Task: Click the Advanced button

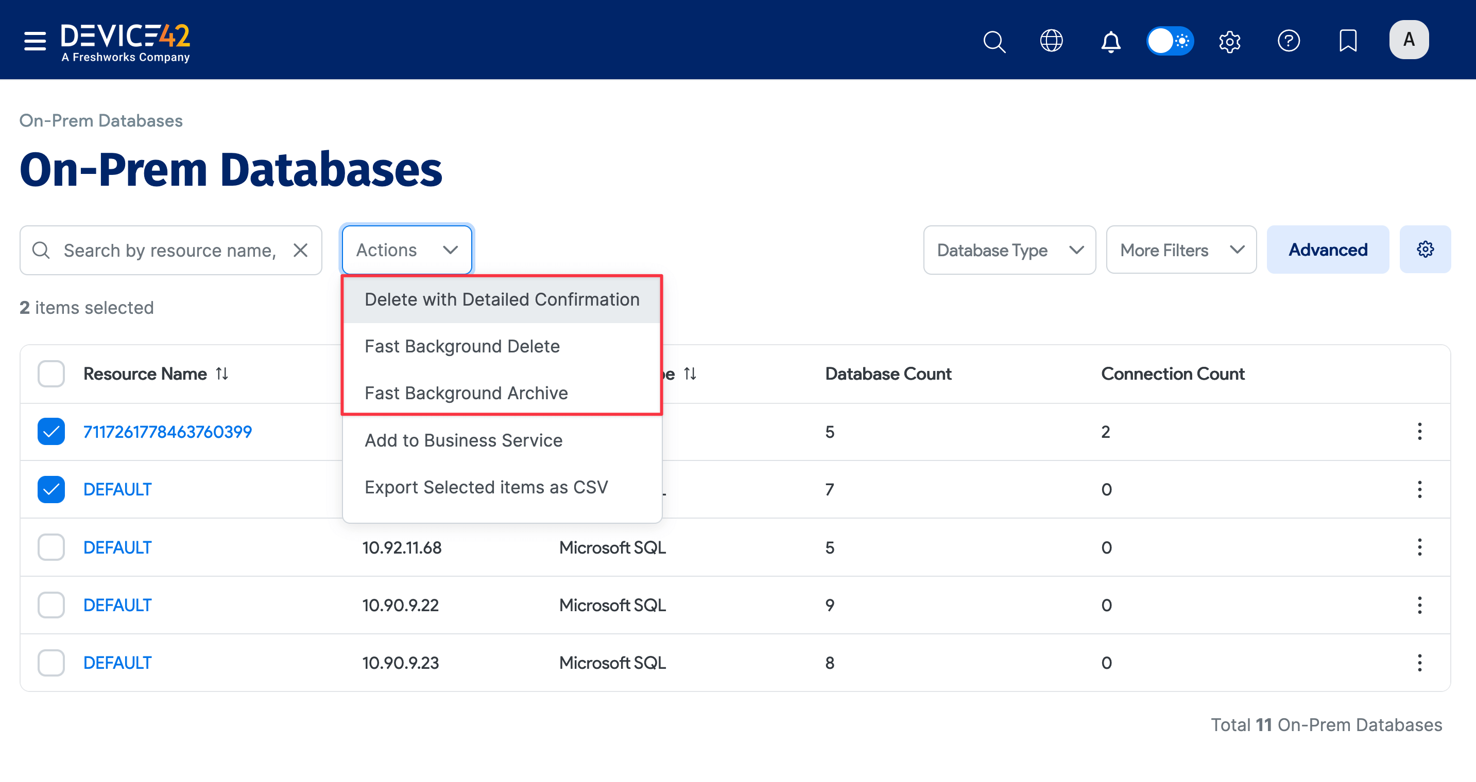Action: coord(1328,249)
